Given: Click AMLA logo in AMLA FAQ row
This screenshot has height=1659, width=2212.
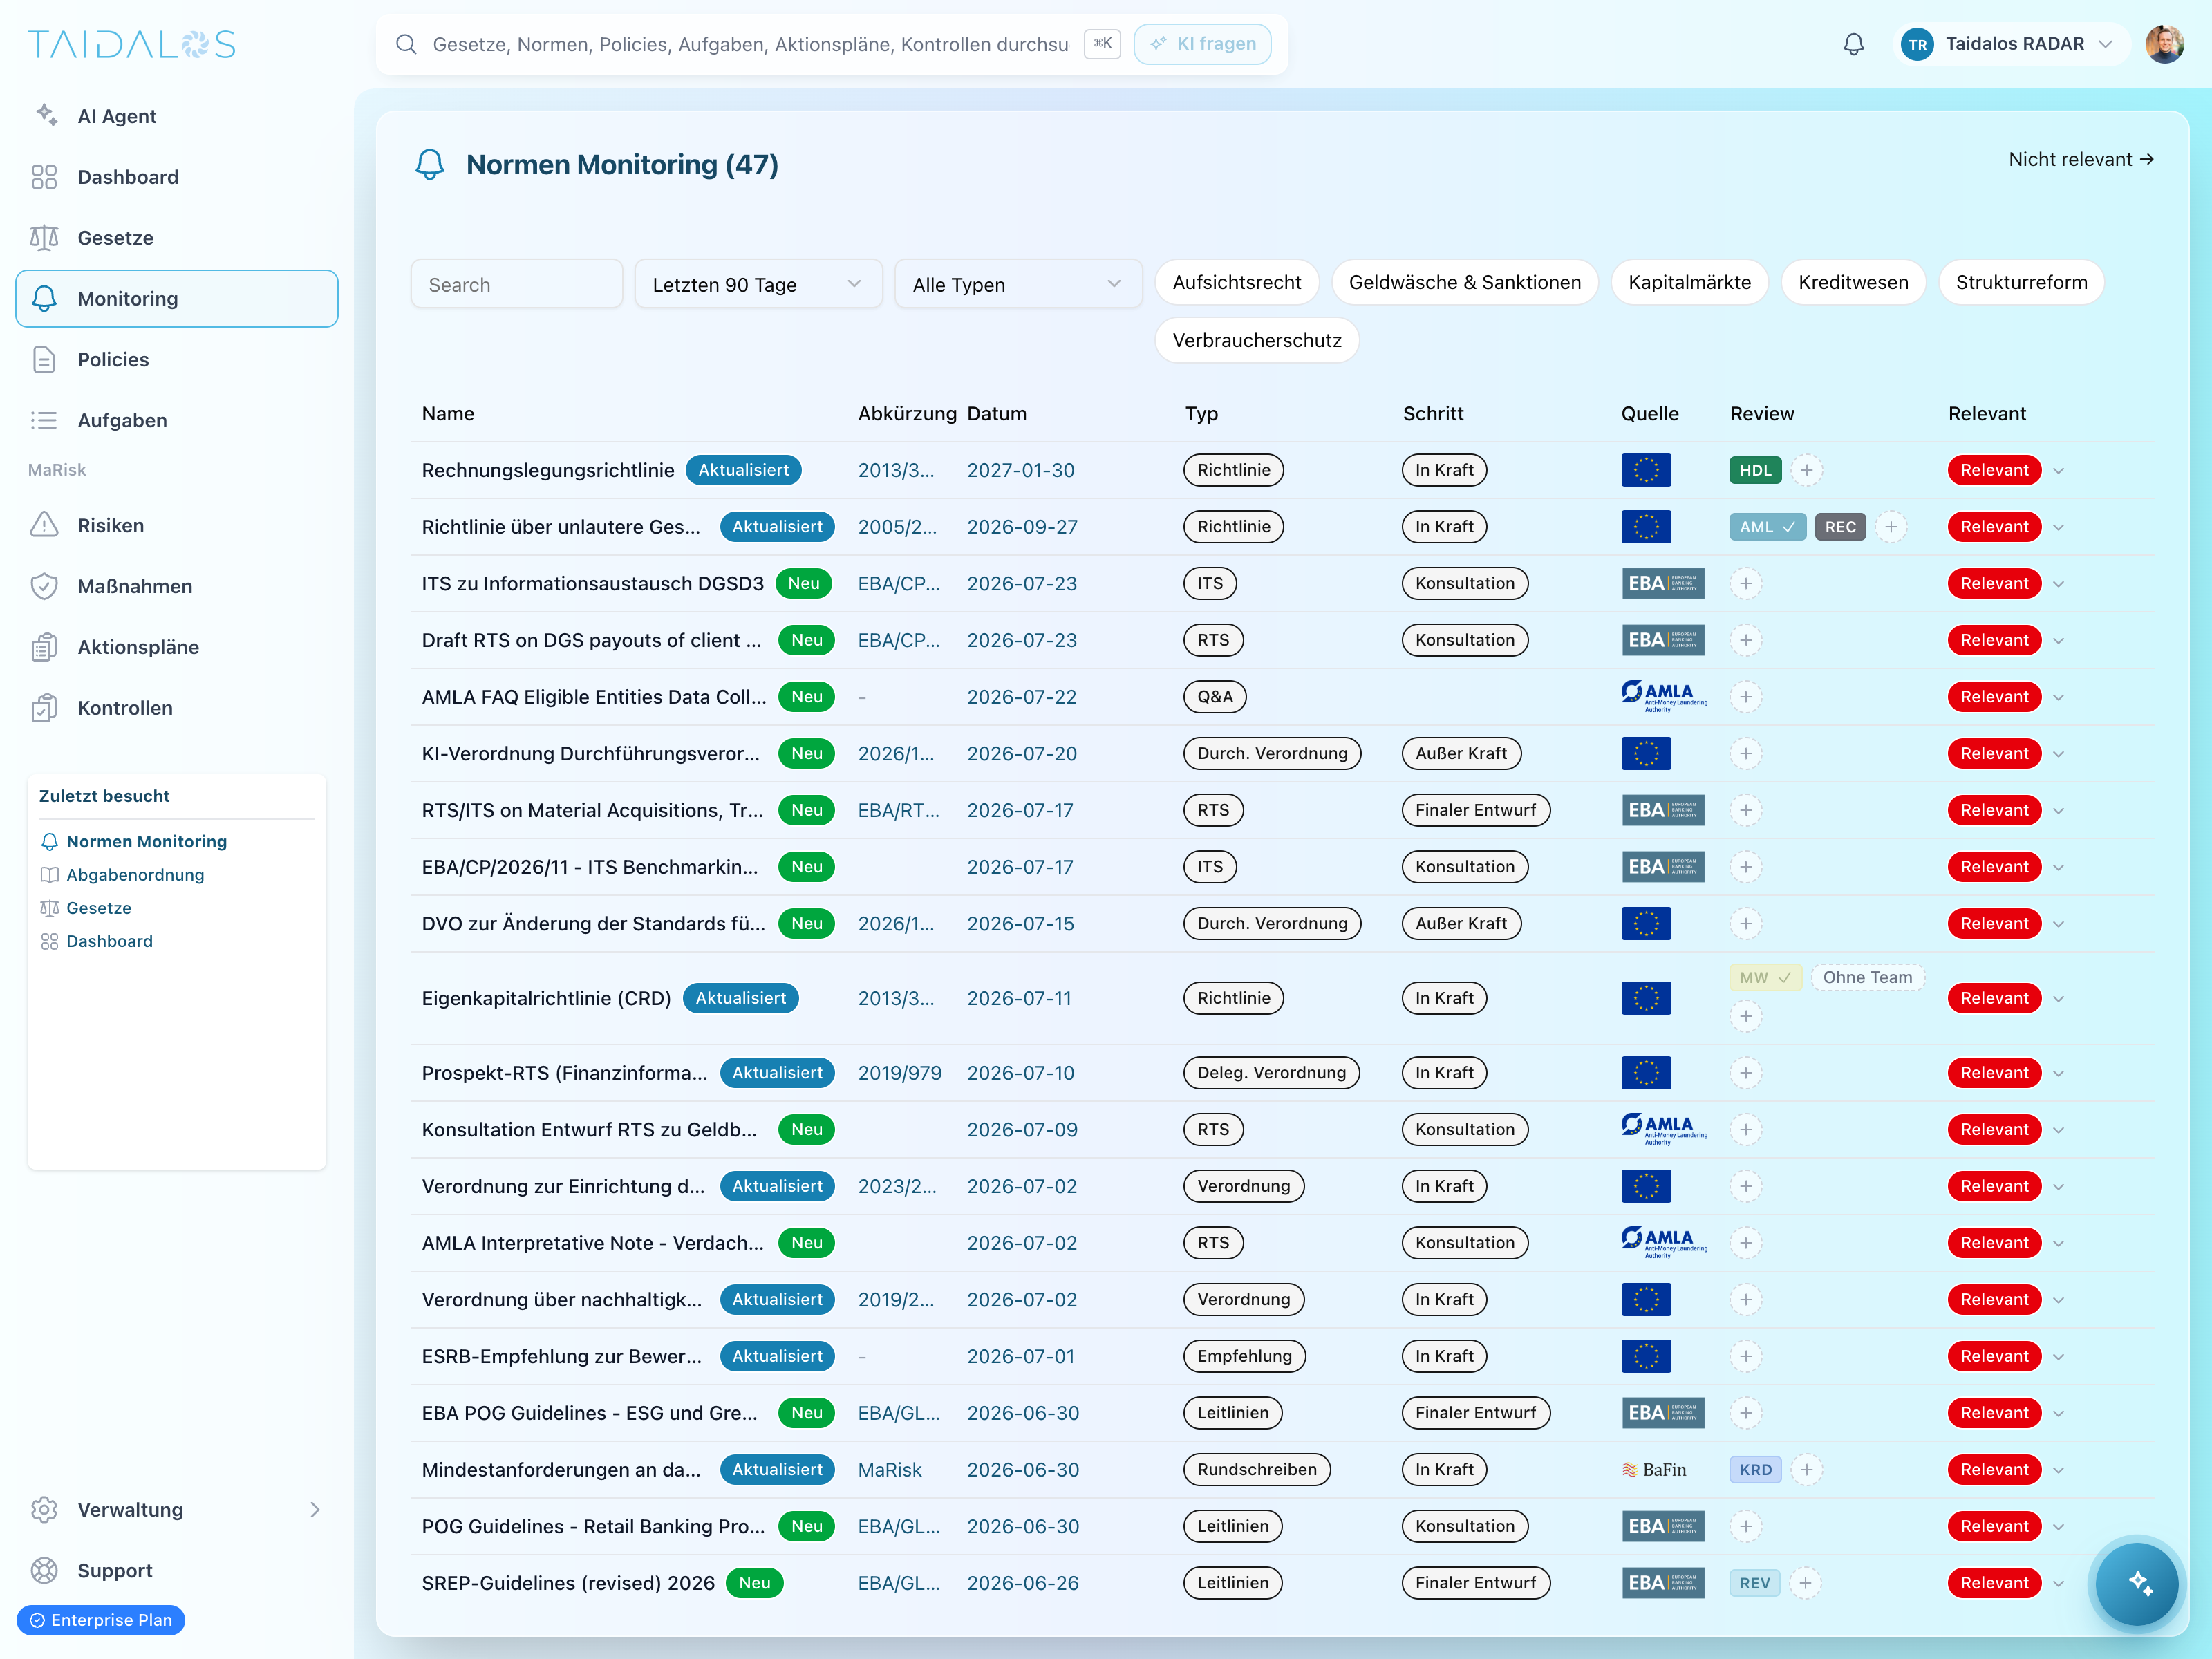Looking at the screenshot, I should coord(1664,696).
